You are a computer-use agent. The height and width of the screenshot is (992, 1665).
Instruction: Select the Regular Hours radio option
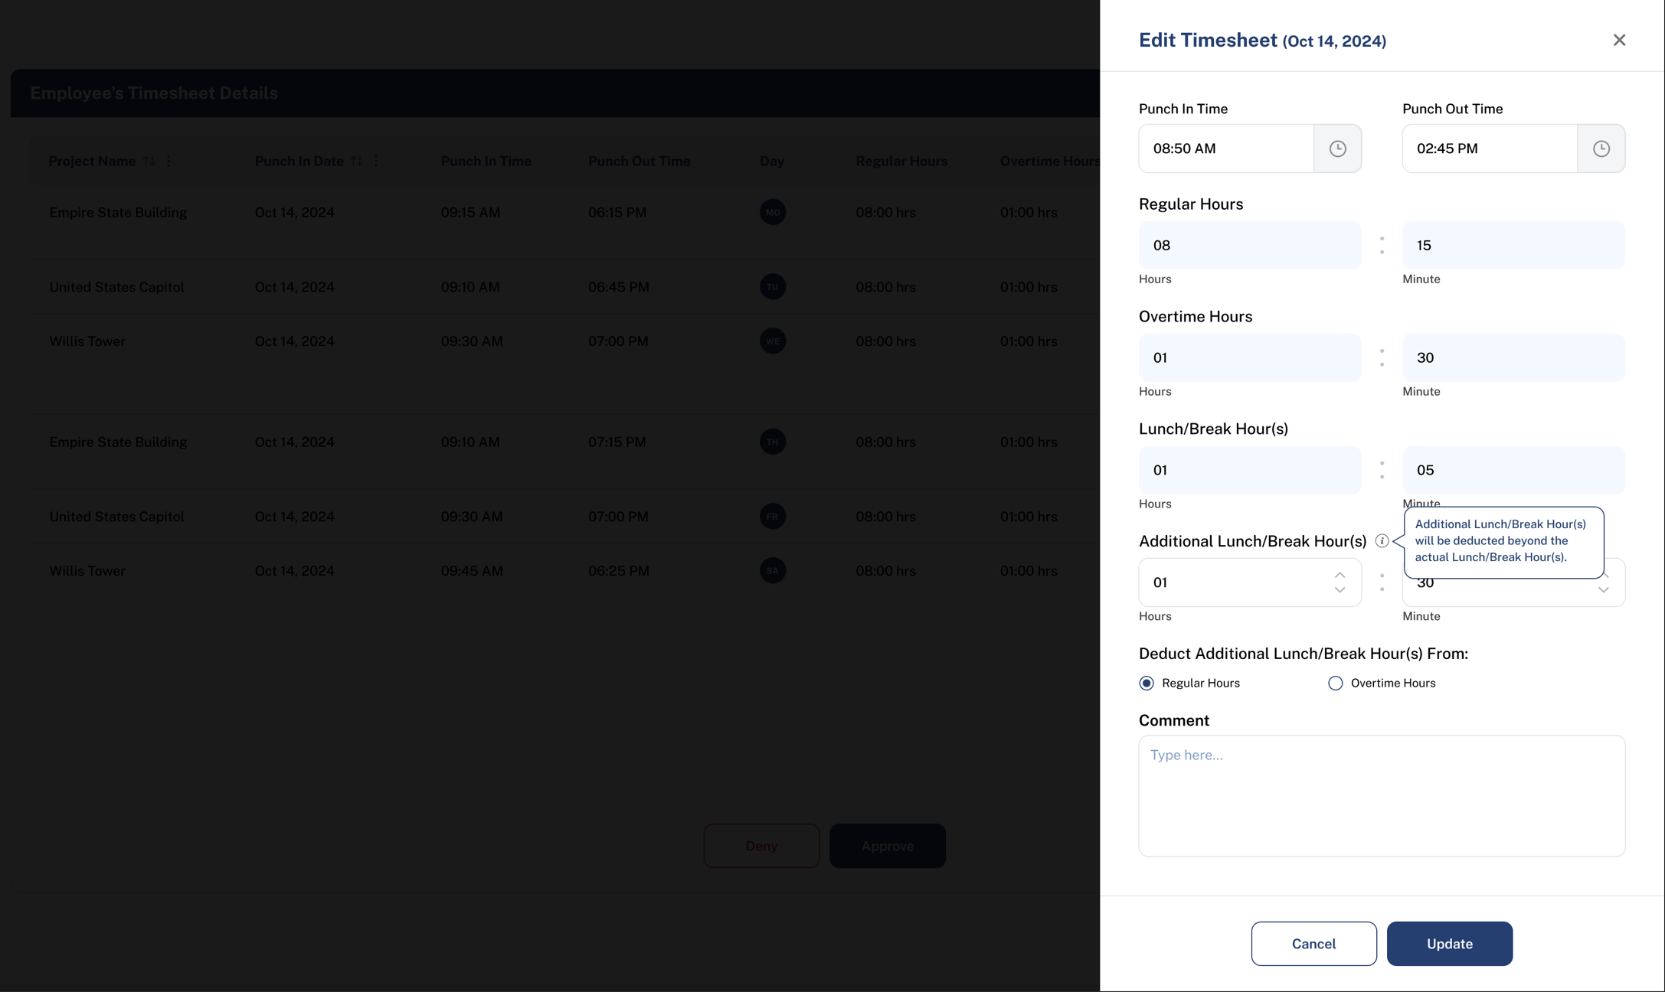(x=1147, y=683)
